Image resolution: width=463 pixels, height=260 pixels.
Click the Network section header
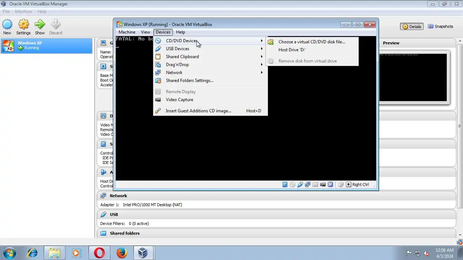tap(276, 196)
